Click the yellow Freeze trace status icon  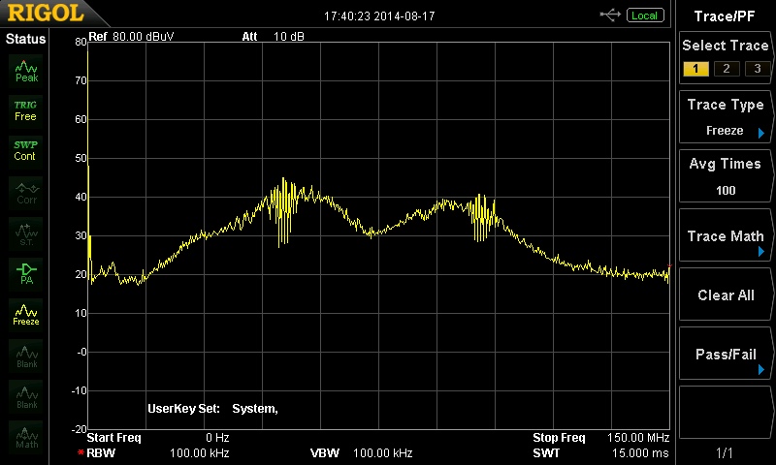tap(26, 315)
